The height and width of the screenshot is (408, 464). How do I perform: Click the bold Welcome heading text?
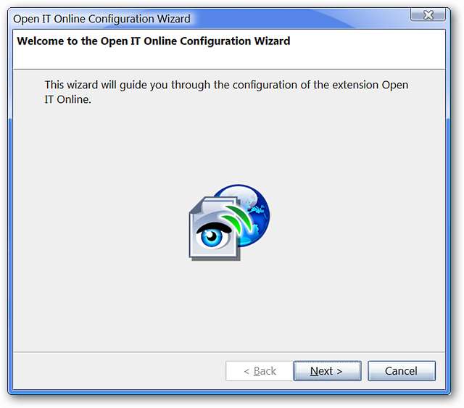coord(153,41)
